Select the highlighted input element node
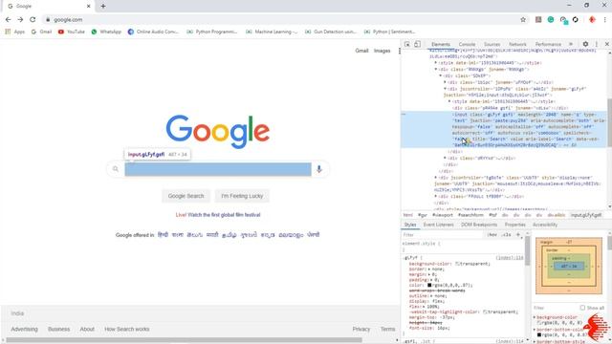The image size is (612, 344). 504,130
